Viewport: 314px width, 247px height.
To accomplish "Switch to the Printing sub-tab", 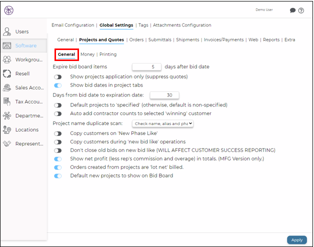I will tap(108, 54).
